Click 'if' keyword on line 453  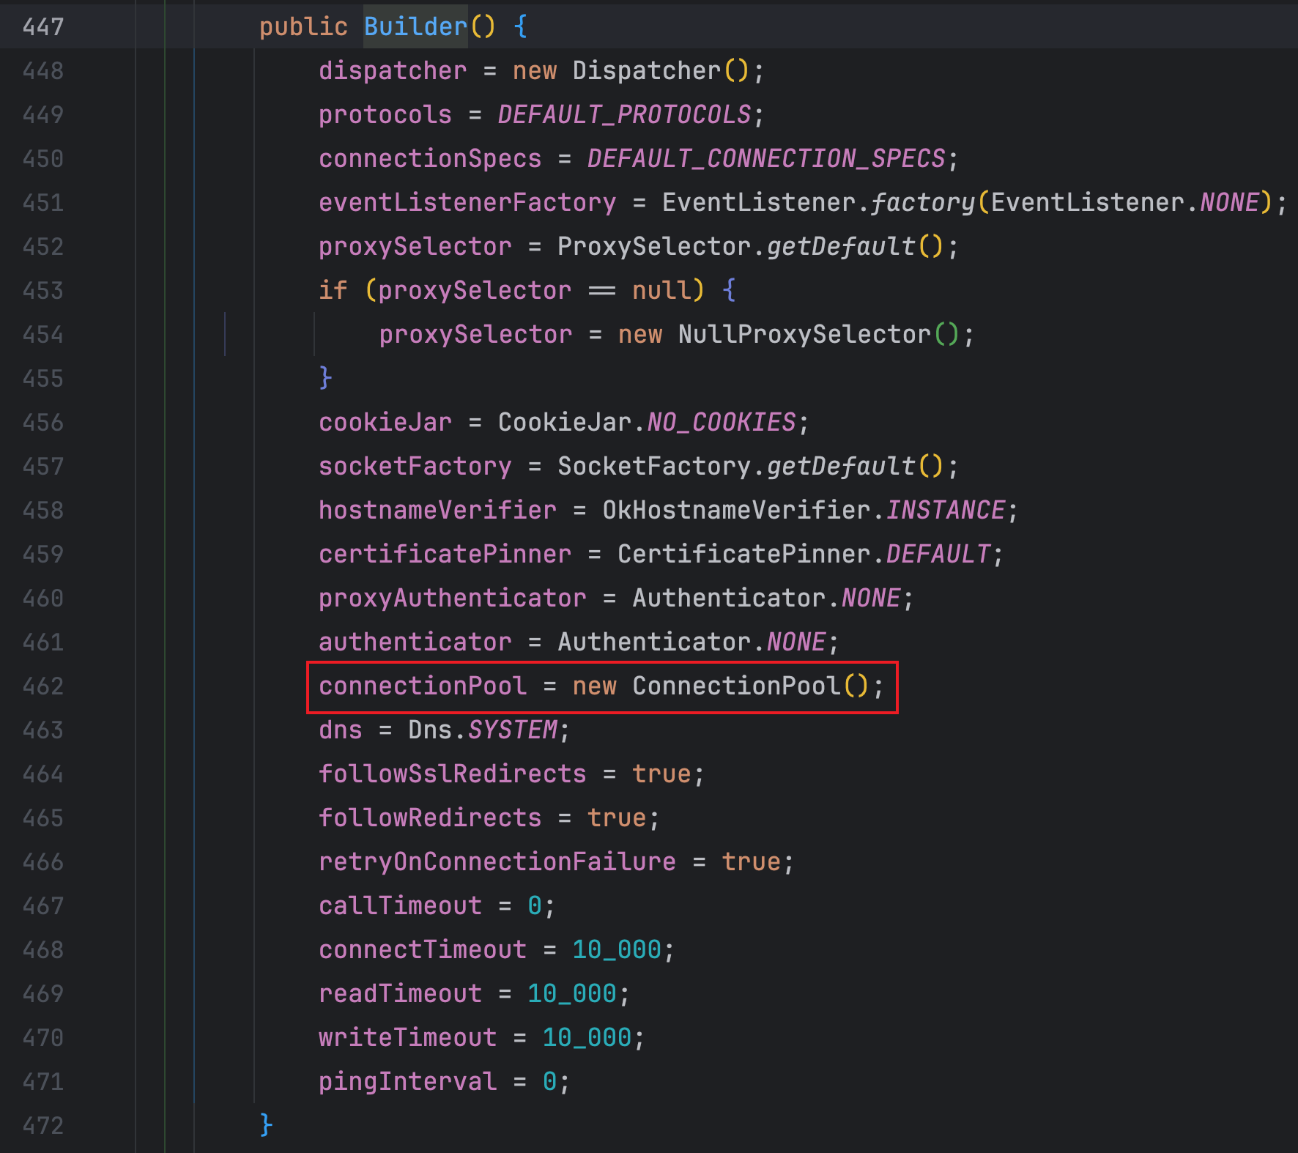click(x=333, y=291)
